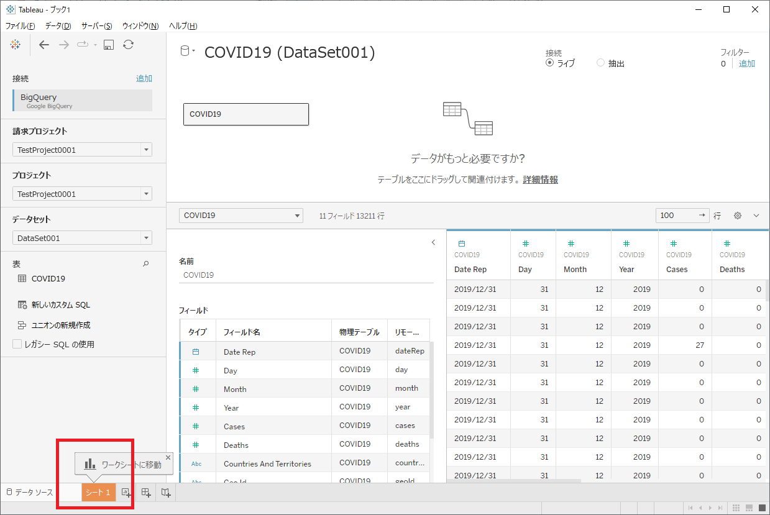The height and width of the screenshot is (515, 770).
Task: Select the ライブ connection radio button
Action: [549, 63]
